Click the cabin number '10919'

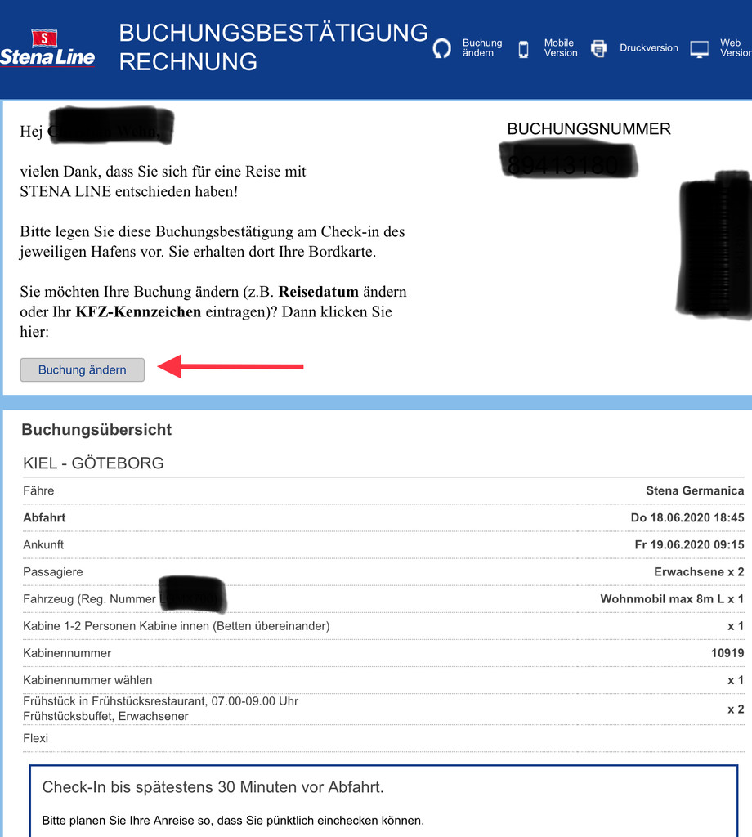(727, 653)
